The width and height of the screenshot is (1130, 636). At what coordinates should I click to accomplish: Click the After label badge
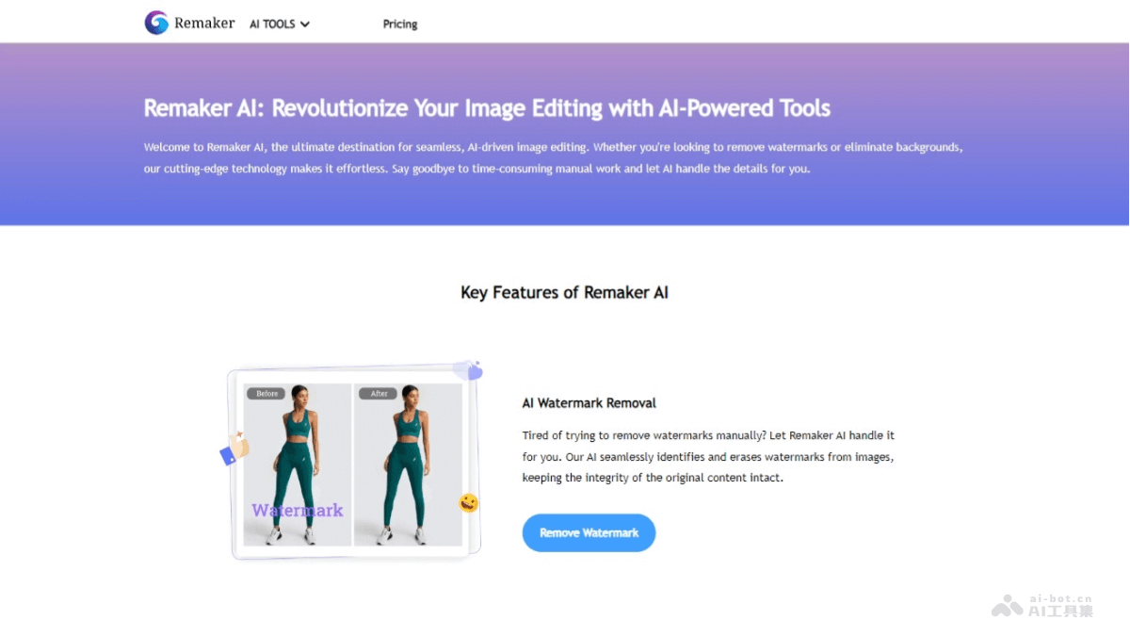coord(378,393)
